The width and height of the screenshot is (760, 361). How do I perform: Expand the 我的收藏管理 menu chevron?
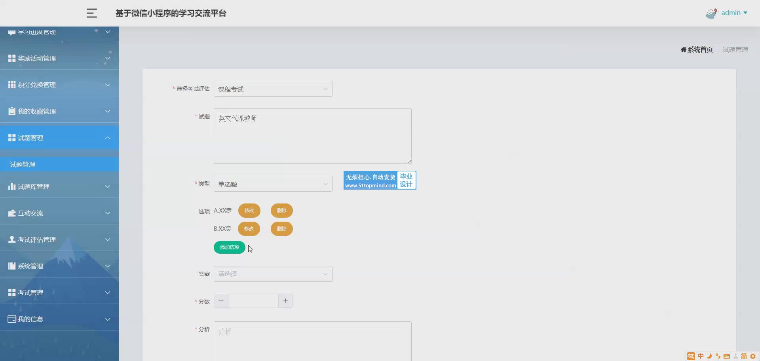pyautogui.click(x=108, y=111)
